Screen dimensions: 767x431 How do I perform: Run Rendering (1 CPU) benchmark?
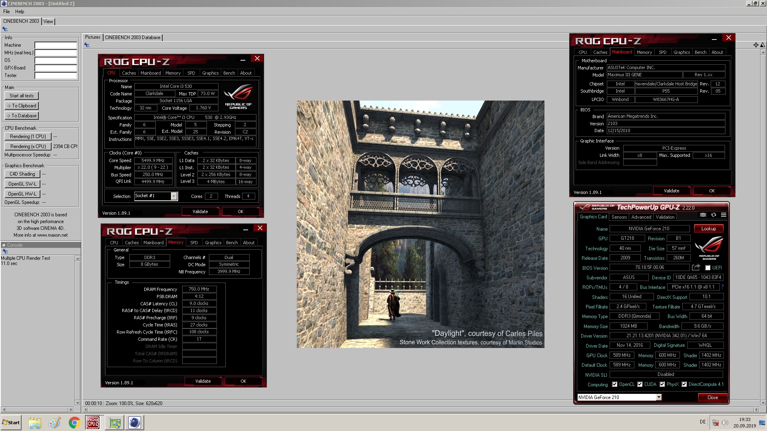tap(28, 136)
